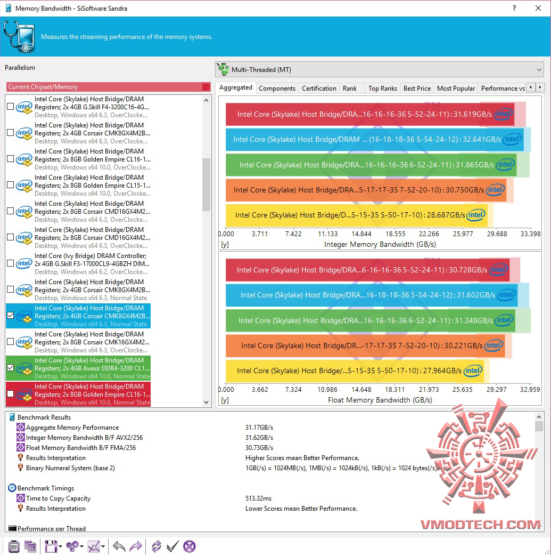Select 31.17GB/s aggregate value
The height and width of the screenshot is (555, 551).
pyautogui.click(x=259, y=427)
